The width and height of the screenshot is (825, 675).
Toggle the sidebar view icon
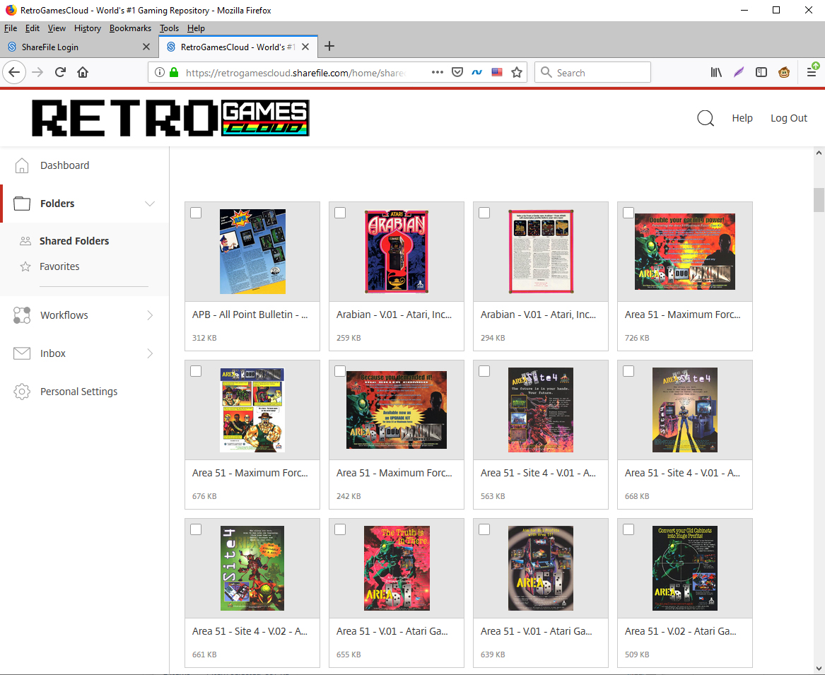(x=761, y=73)
